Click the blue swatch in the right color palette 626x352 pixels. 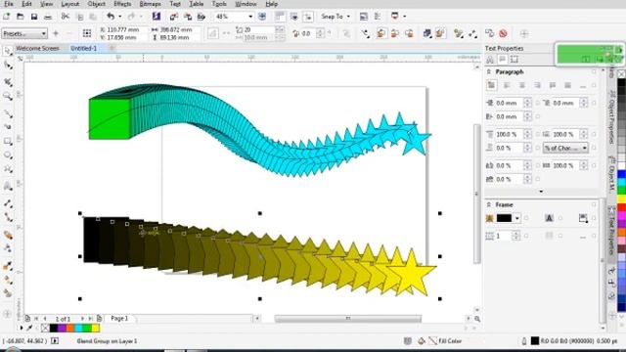point(621,174)
